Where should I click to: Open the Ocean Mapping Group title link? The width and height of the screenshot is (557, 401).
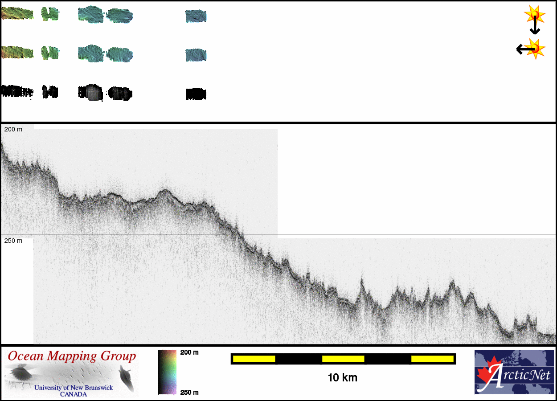coord(72,356)
